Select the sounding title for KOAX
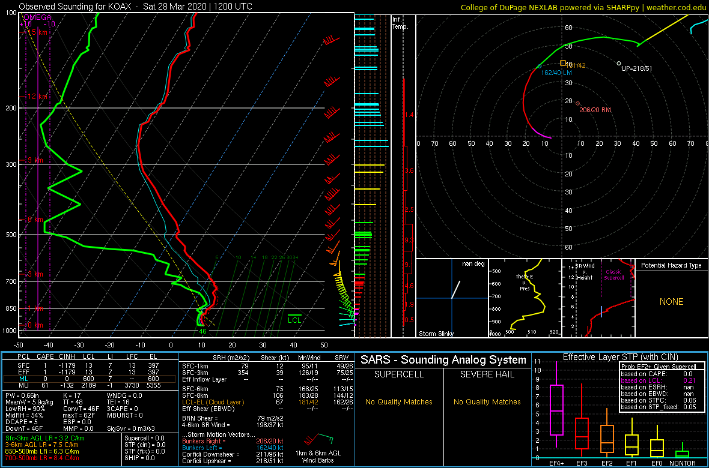Viewport: 709px width, 468px height. (x=136, y=7)
